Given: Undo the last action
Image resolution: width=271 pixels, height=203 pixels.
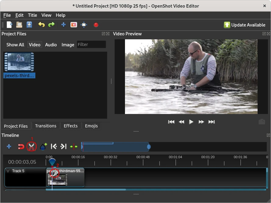Looking at the screenshot, I should click(41, 25).
